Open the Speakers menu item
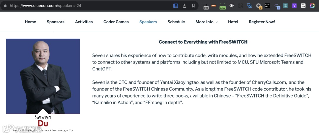The height and width of the screenshot is (135, 319). coord(148,22)
